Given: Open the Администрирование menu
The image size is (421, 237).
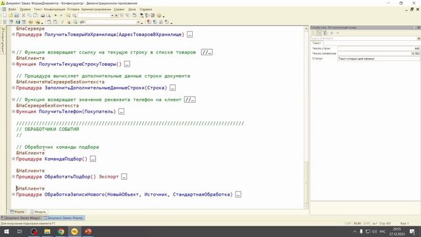Looking at the screenshot, I should 96,9.
